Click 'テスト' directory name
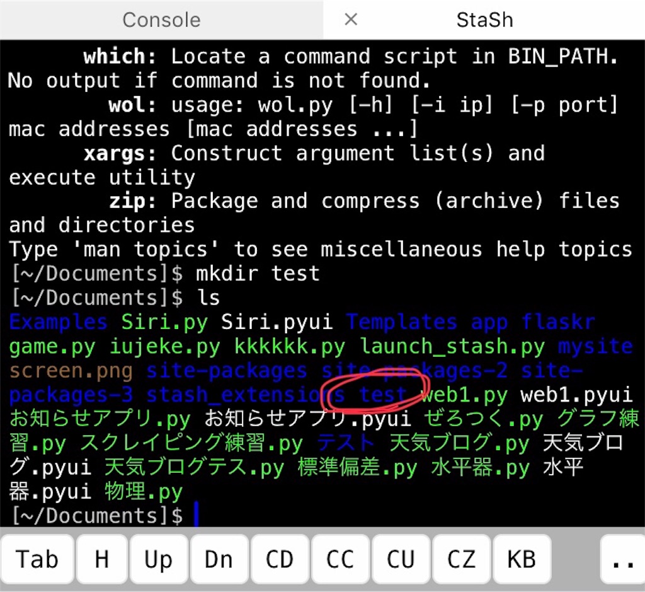This screenshot has width=645, height=592. click(x=346, y=443)
